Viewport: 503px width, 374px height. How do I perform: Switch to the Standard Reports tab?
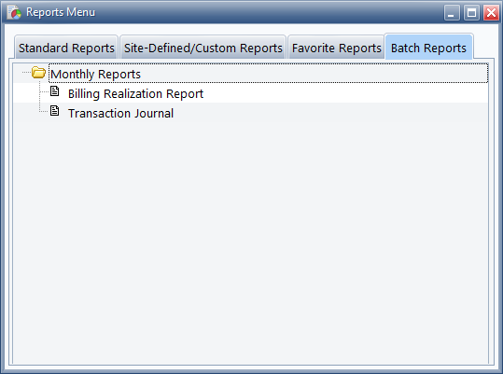click(x=66, y=48)
